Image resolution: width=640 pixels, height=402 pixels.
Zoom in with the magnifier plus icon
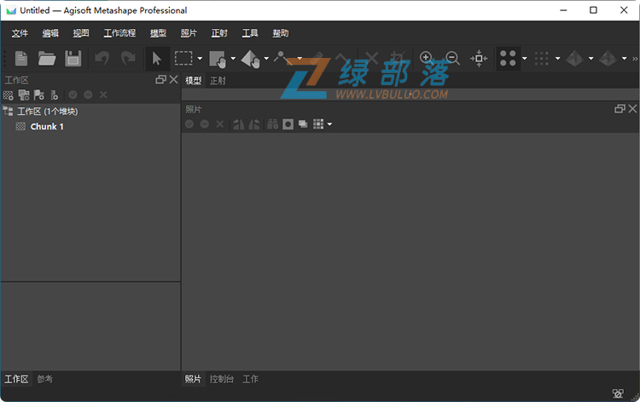(x=426, y=58)
